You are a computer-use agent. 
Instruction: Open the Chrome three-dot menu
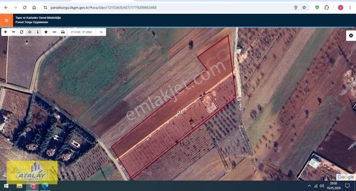coord(350,8)
